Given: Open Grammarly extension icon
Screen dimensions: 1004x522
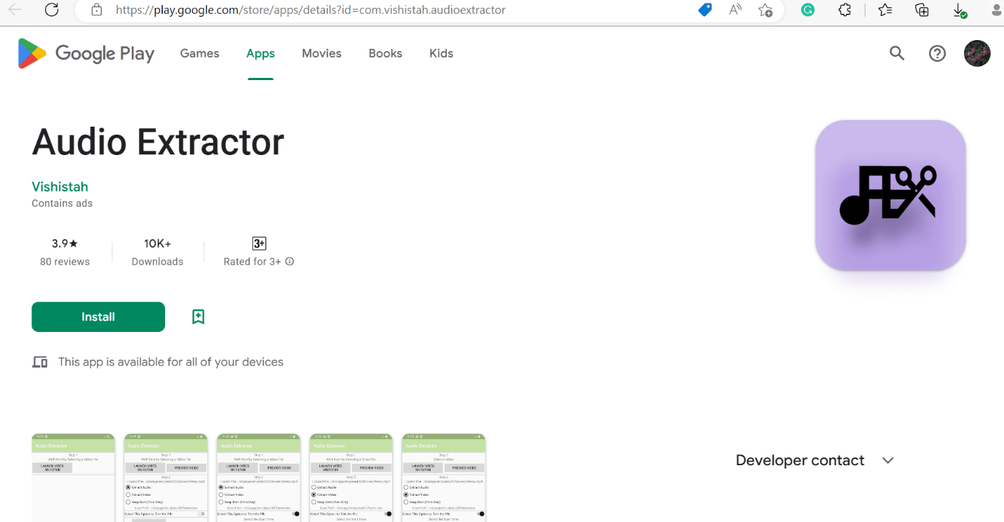Looking at the screenshot, I should click(x=808, y=10).
